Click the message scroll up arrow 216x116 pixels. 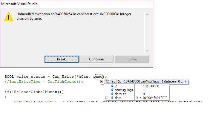(x=147, y=14)
